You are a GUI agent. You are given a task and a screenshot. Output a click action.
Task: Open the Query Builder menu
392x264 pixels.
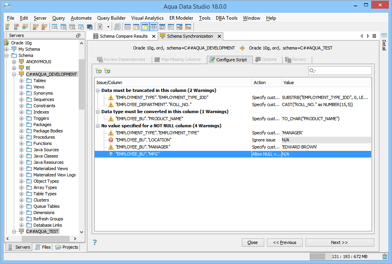111,18
